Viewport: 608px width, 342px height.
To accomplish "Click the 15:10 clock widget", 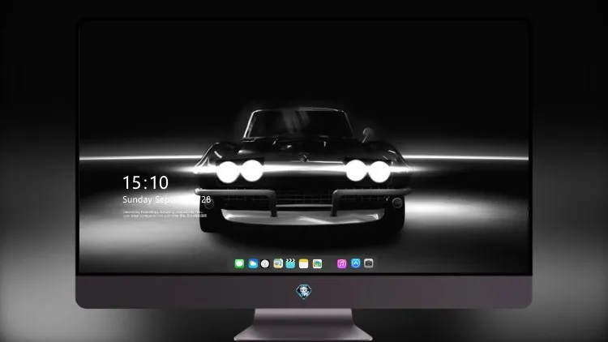I will tap(145, 182).
